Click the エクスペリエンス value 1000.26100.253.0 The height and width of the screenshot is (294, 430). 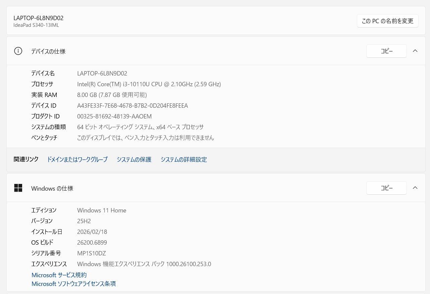(x=144, y=264)
